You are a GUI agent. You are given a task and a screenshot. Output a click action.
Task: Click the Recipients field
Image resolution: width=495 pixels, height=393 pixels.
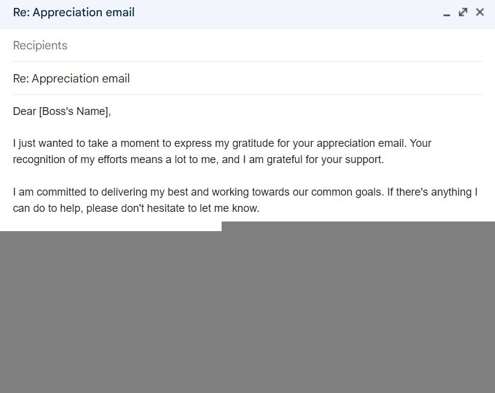[x=241, y=46]
